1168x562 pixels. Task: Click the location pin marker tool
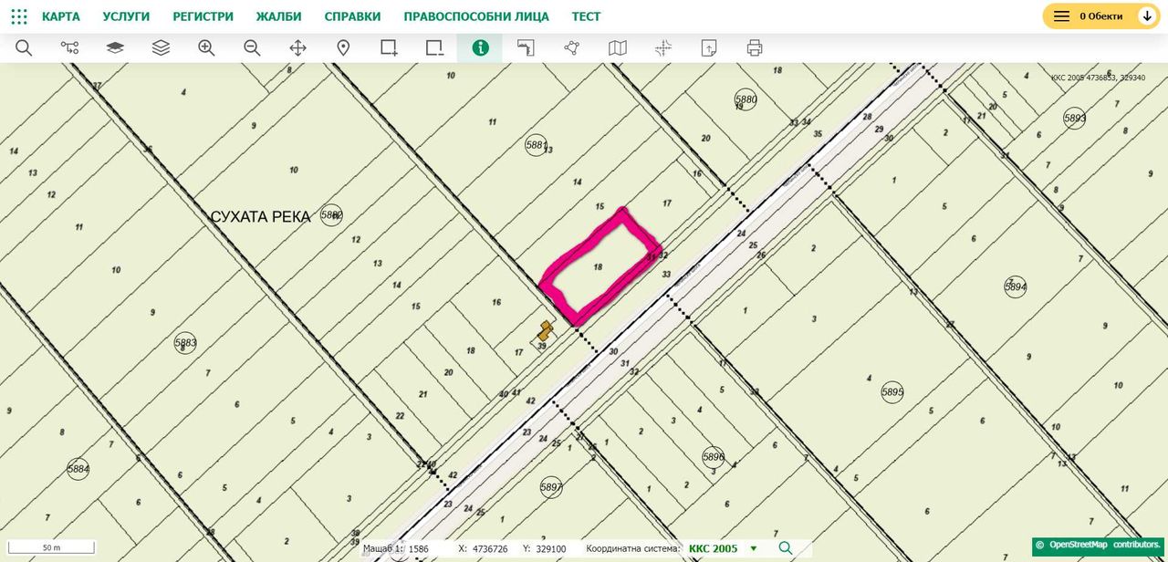click(x=343, y=48)
